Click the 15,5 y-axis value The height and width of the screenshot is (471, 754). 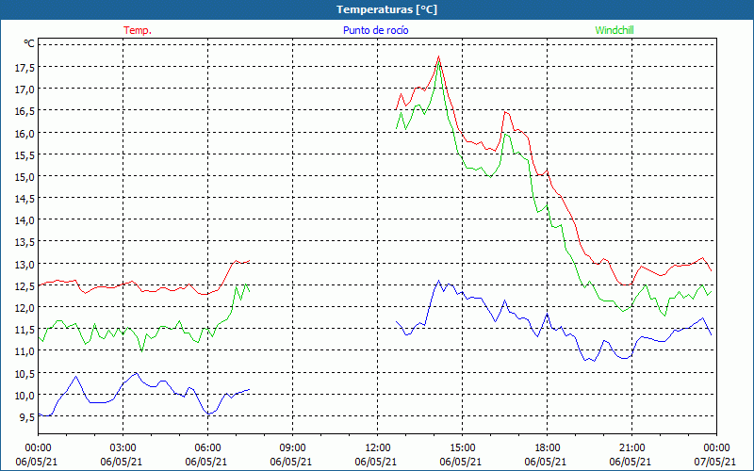pos(25,155)
